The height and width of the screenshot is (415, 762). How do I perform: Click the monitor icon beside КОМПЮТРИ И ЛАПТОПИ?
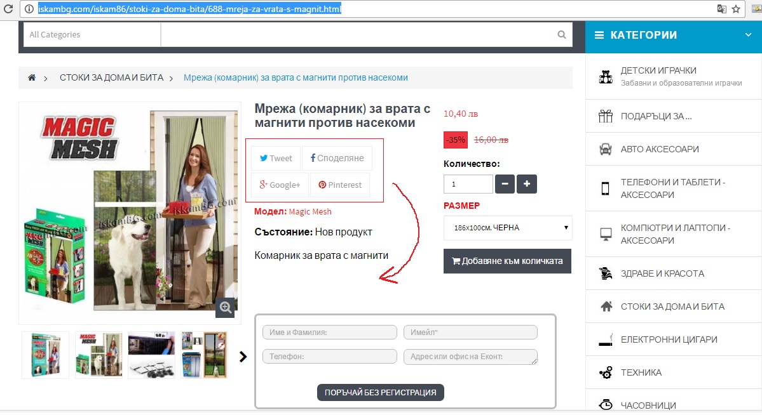pyautogui.click(x=606, y=234)
